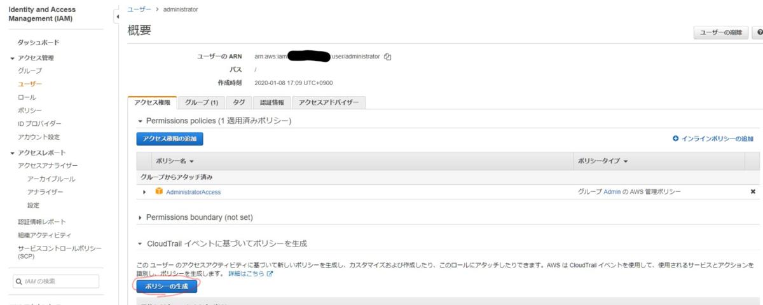
Task: Open the 詳細はこちら link
Action: tap(246, 274)
